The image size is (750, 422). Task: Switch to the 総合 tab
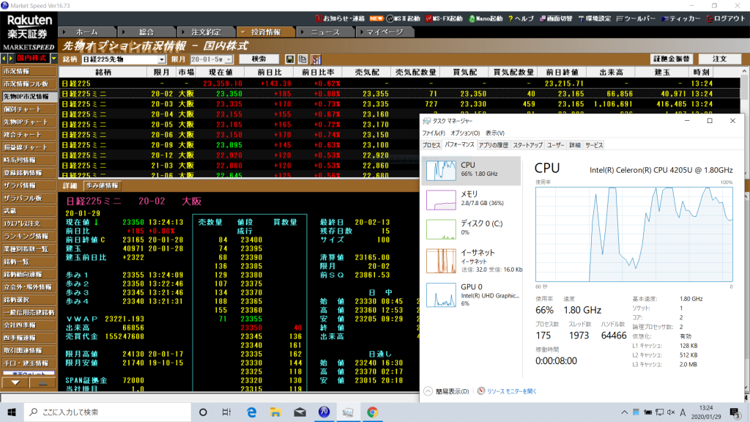point(146,32)
